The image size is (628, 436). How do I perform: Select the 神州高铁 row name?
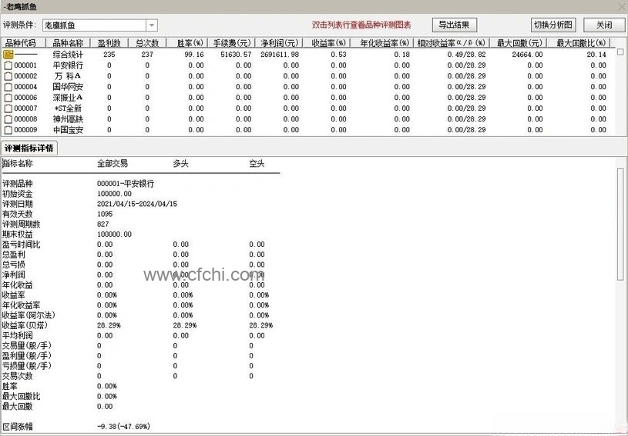(x=68, y=119)
